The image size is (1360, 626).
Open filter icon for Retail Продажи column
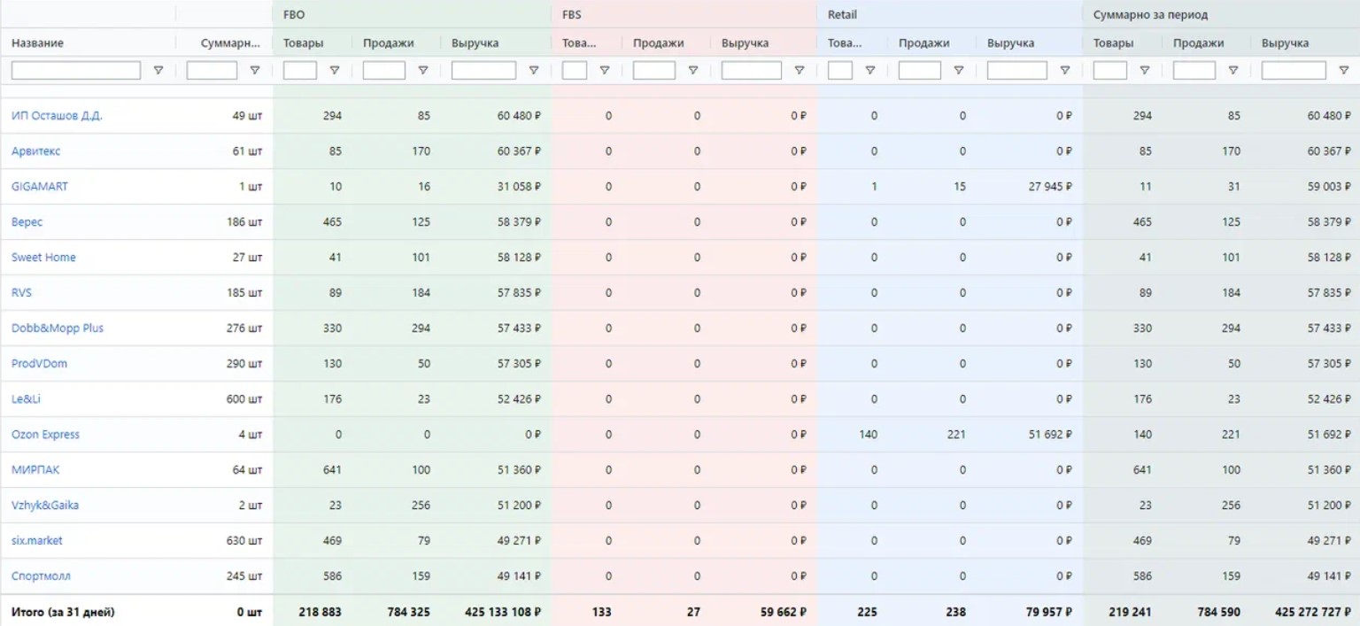click(959, 71)
